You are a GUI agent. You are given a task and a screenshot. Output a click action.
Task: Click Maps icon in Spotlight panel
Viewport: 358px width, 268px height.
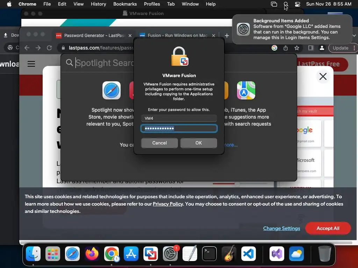[x=246, y=90]
